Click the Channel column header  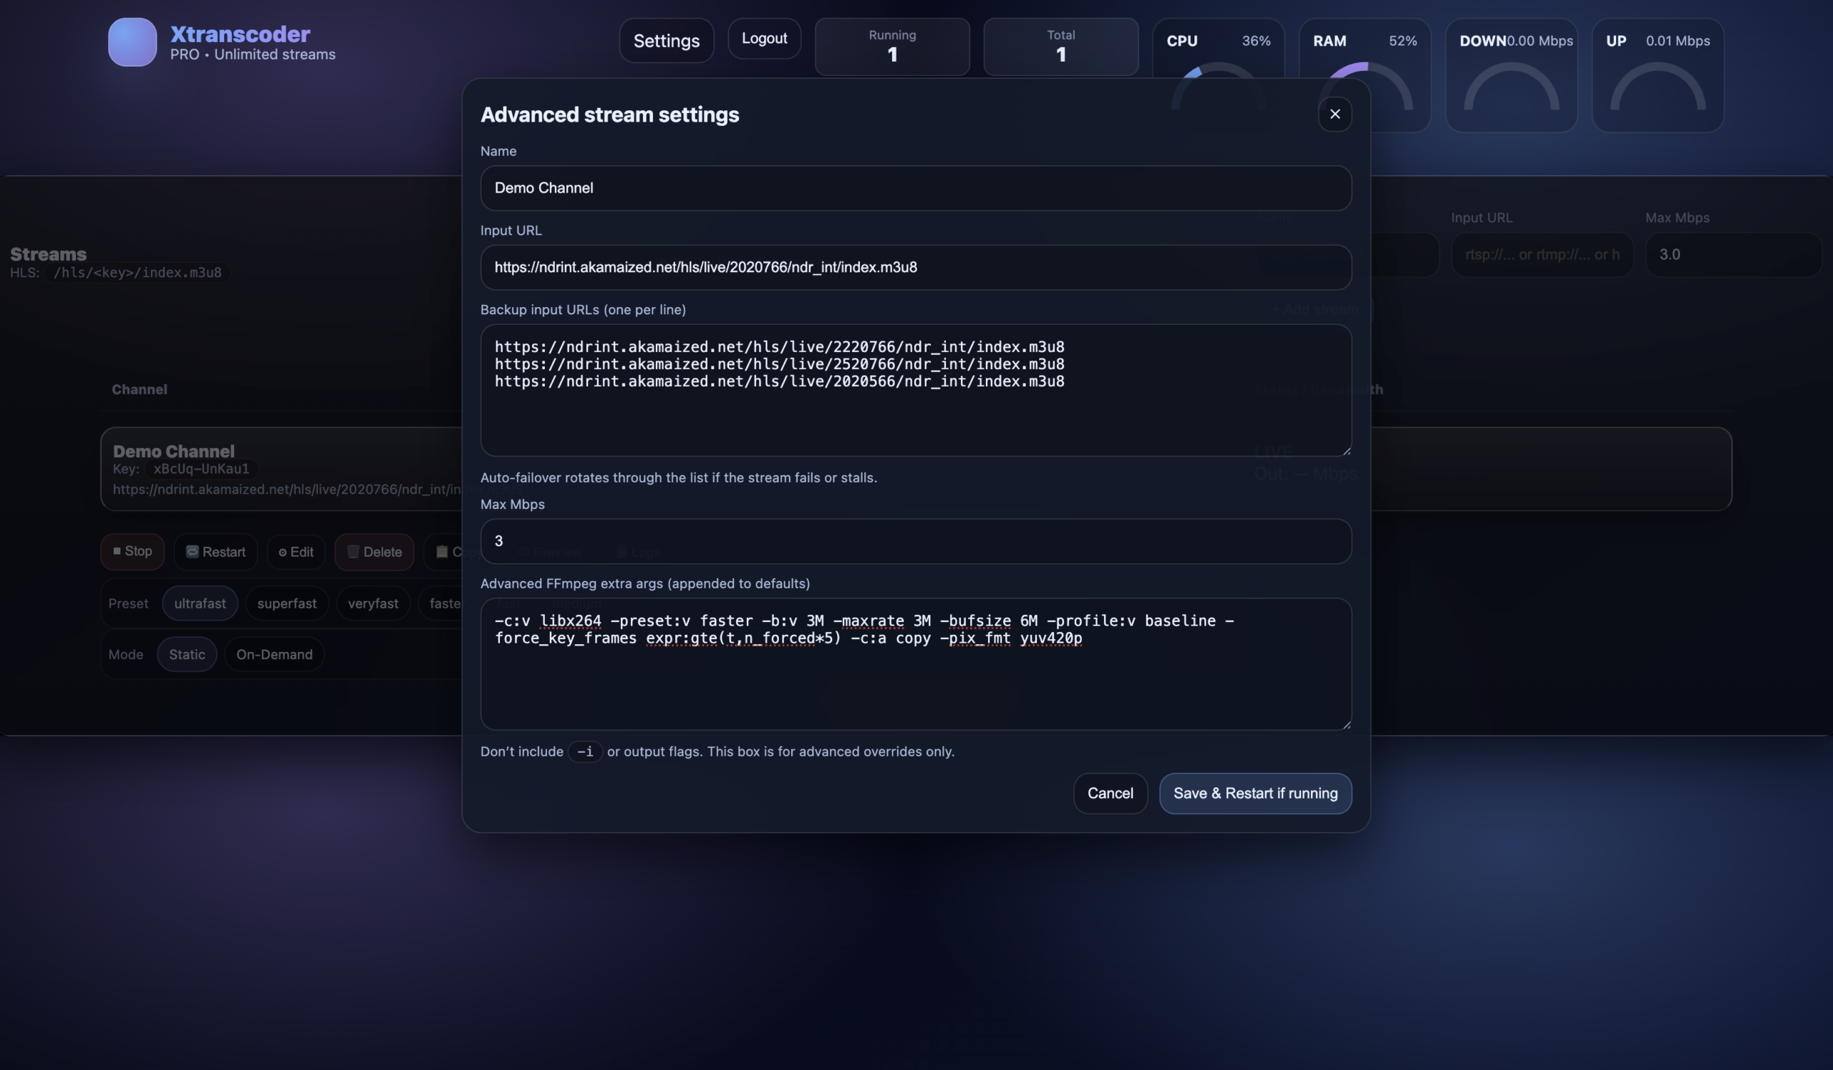pos(140,389)
